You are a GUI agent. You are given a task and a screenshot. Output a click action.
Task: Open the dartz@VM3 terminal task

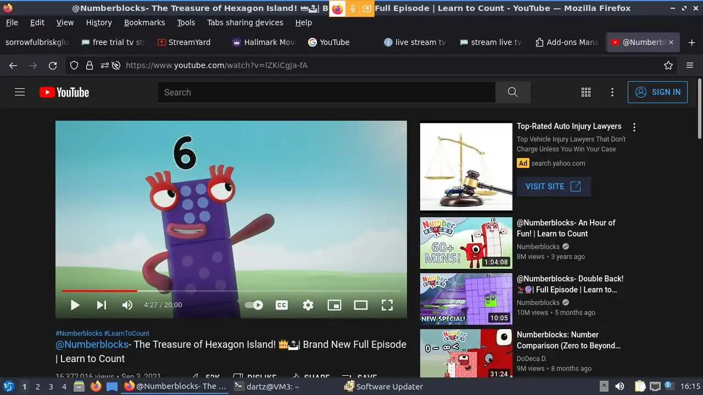pos(267,386)
